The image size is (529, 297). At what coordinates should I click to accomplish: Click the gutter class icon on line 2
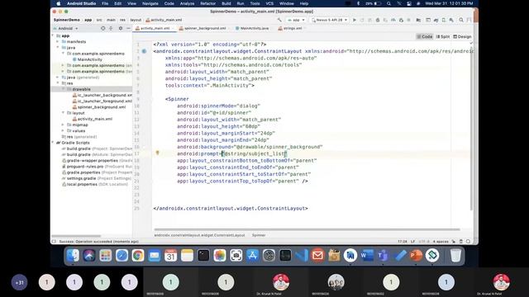(x=144, y=51)
